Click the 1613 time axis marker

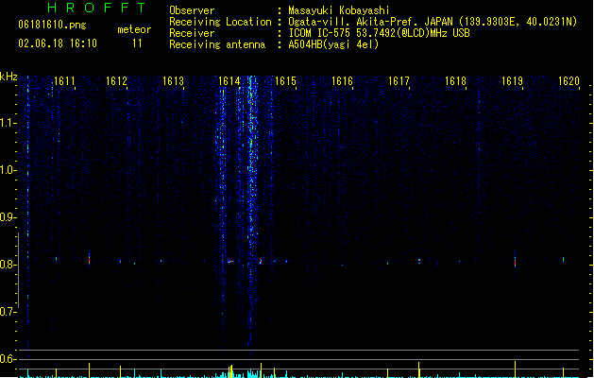[173, 81]
